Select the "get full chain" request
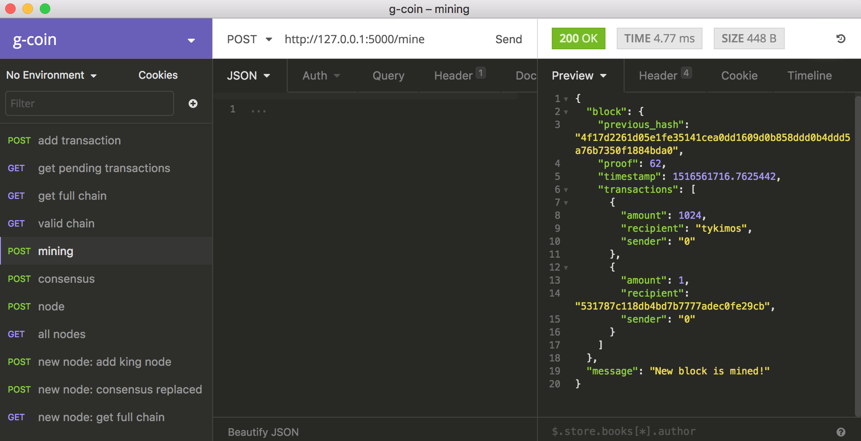Image resolution: width=861 pixels, height=441 pixels. (106, 196)
